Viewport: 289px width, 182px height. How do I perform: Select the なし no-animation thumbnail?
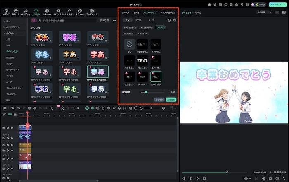129,44
